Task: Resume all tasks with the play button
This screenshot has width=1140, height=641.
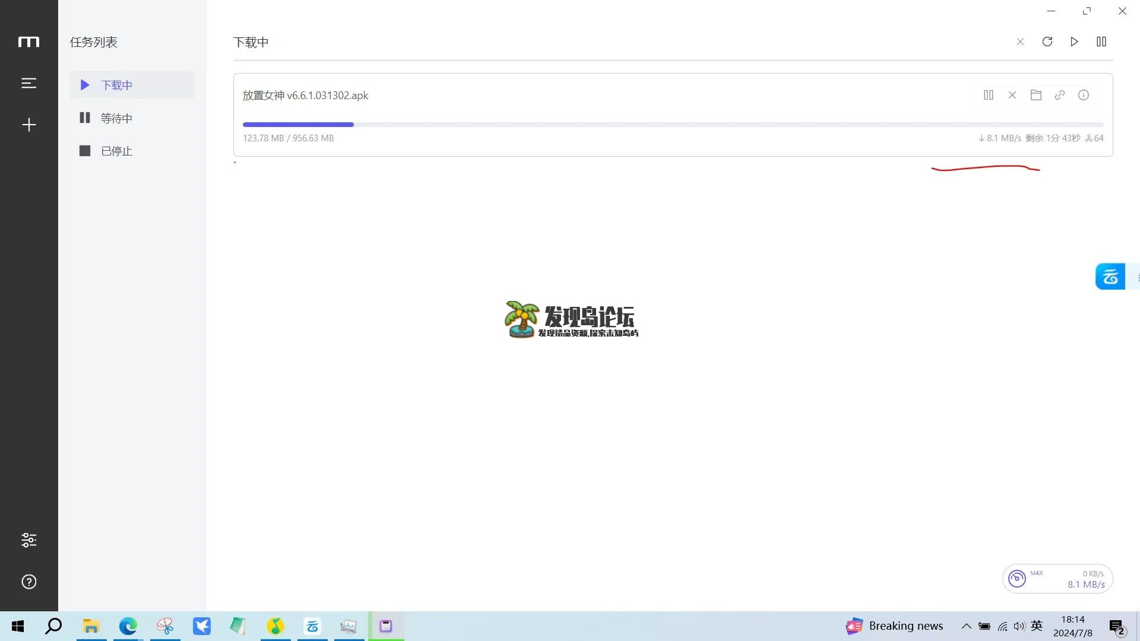Action: click(x=1074, y=42)
